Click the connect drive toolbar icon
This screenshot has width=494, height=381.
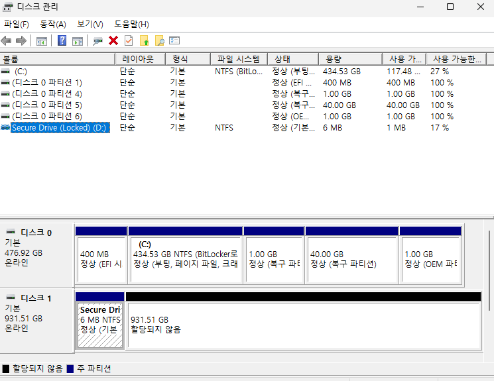point(97,41)
